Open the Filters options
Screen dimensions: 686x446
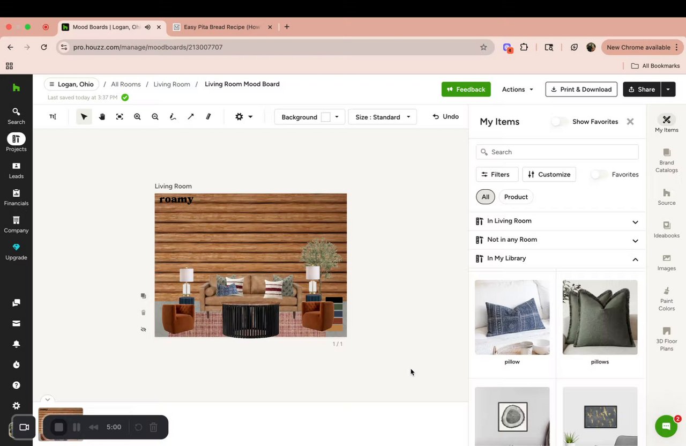coord(497,174)
